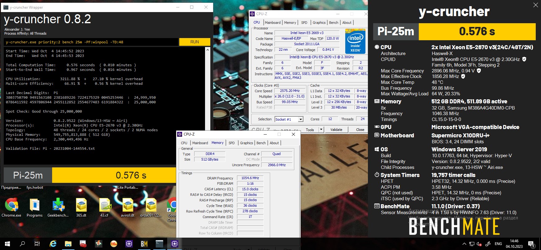
Task: Click Core Speed value 2575.20 MHz
Action: coord(290,91)
